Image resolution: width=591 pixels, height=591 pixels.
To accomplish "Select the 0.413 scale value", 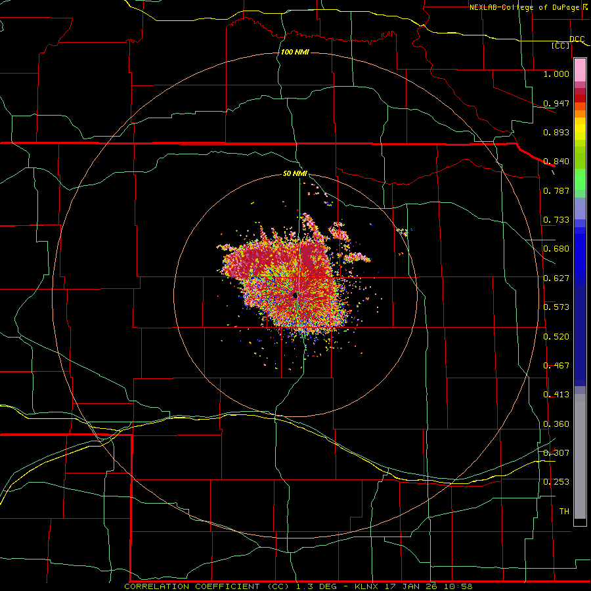I will click(x=556, y=395).
